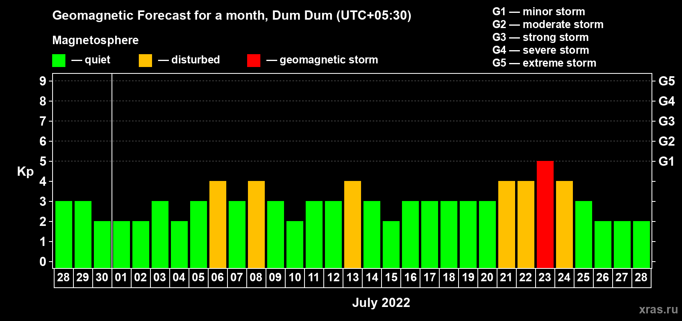Click the G4 label on right axis
This screenshot has height=321, width=682.
[666, 101]
